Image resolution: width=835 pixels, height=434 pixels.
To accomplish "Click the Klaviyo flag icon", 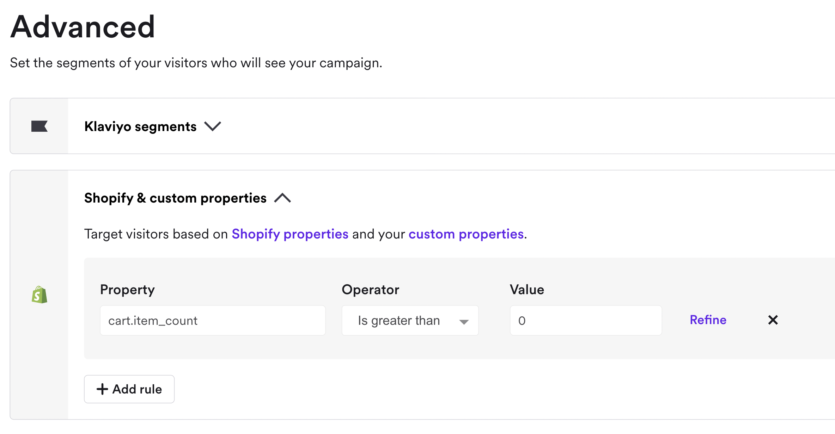I will [39, 126].
